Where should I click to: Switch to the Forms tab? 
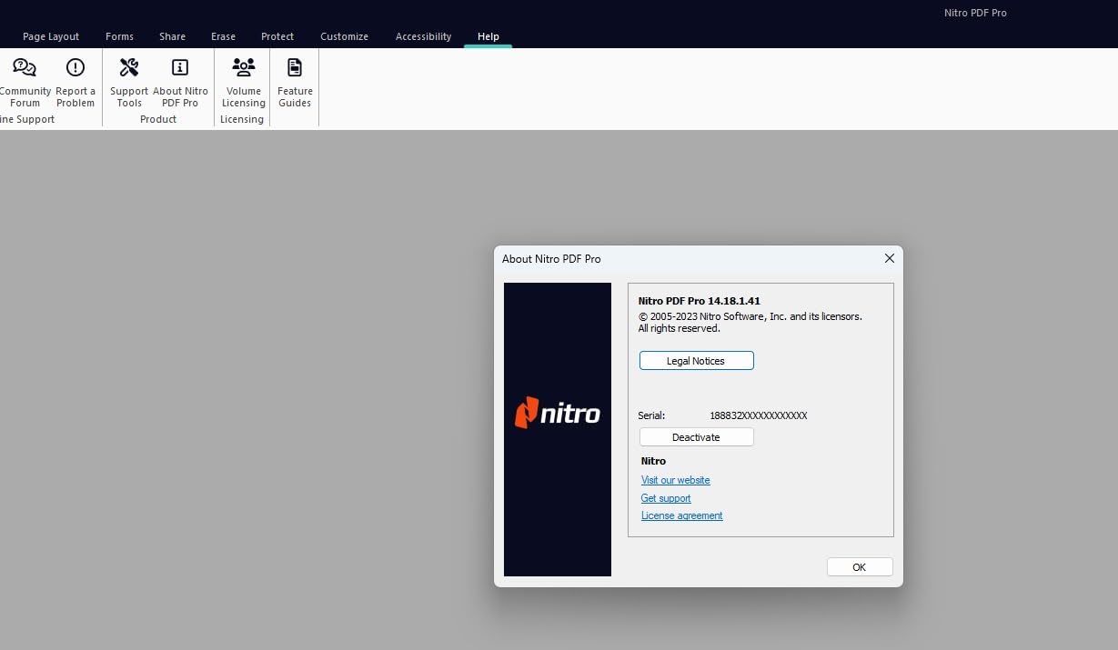coord(119,36)
